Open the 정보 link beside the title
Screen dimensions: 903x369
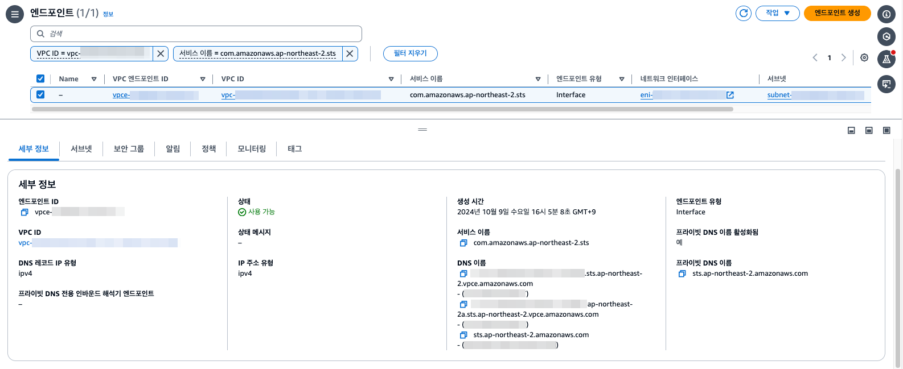pyautogui.click(x=108, y=14)
